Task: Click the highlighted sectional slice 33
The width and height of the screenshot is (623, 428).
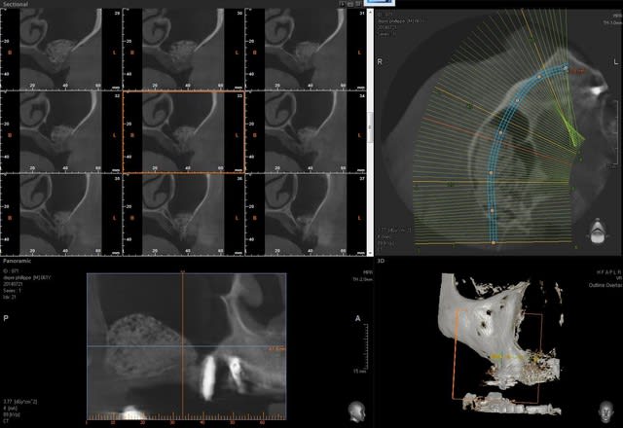Action: [184, 132]
